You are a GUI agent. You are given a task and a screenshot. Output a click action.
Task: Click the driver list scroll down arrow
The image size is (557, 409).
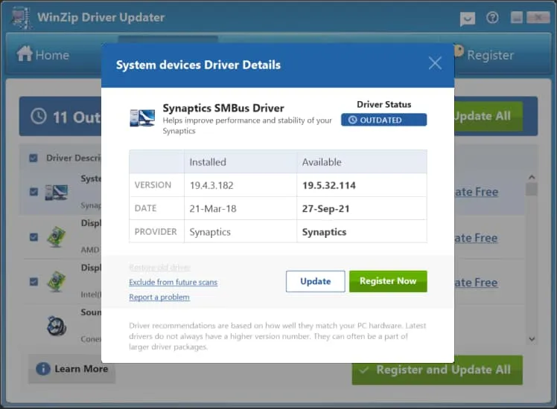532,339
